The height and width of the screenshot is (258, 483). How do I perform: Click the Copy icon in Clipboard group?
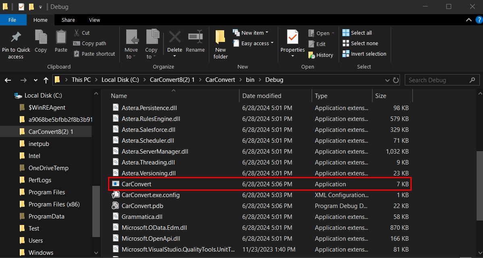click(41, 37)
